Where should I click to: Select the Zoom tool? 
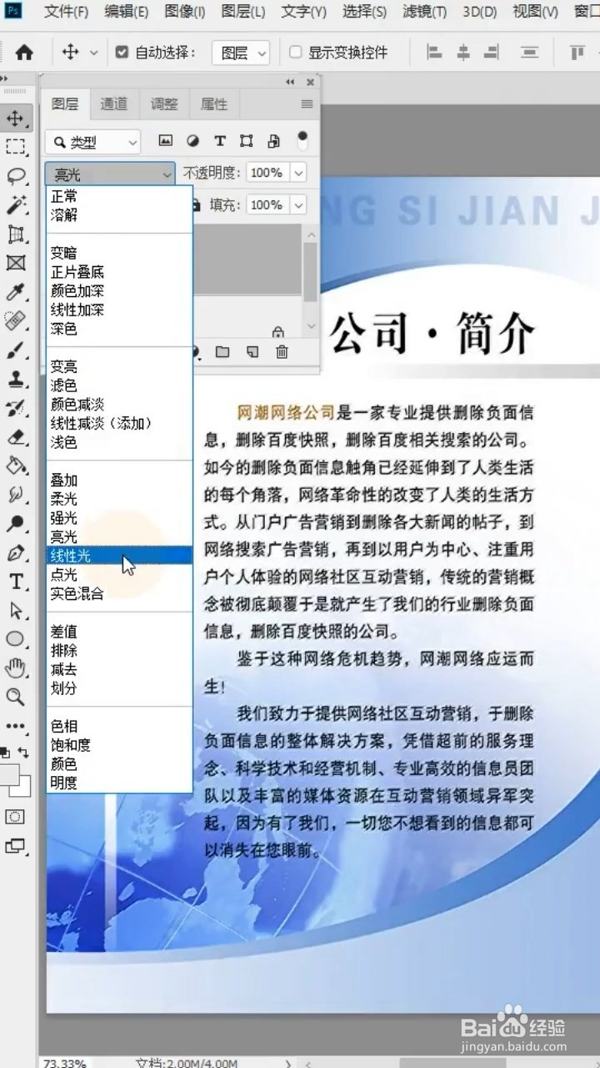[x=15, y=697]
